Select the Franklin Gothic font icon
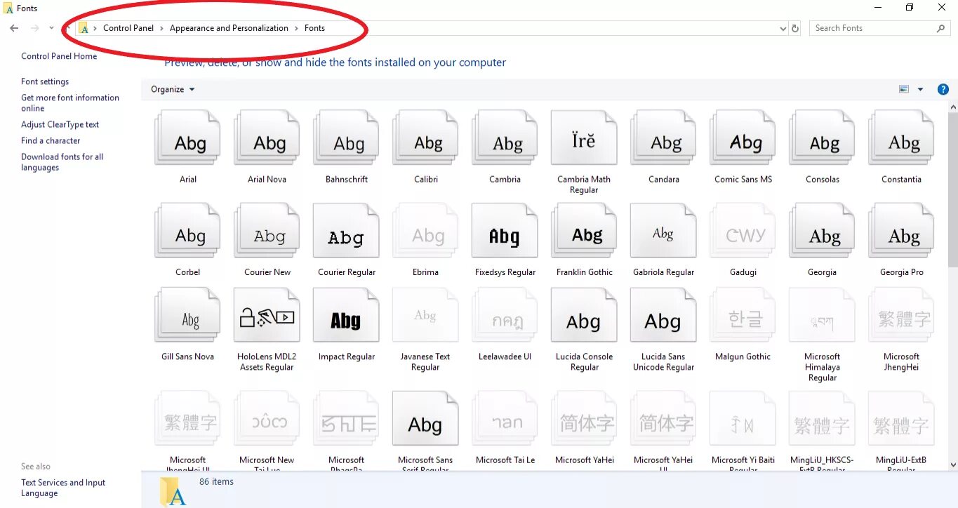The height and width of the screenshot is (508, 958). [x=584, y=230]
